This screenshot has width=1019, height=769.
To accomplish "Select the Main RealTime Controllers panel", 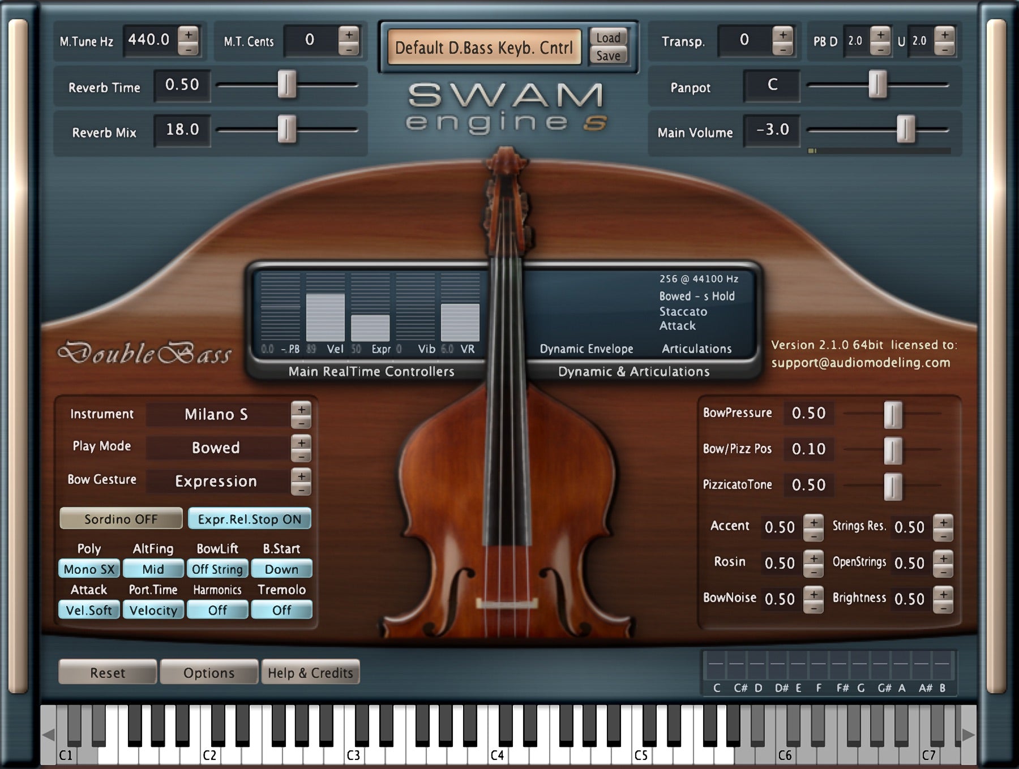I will (371, 372).
